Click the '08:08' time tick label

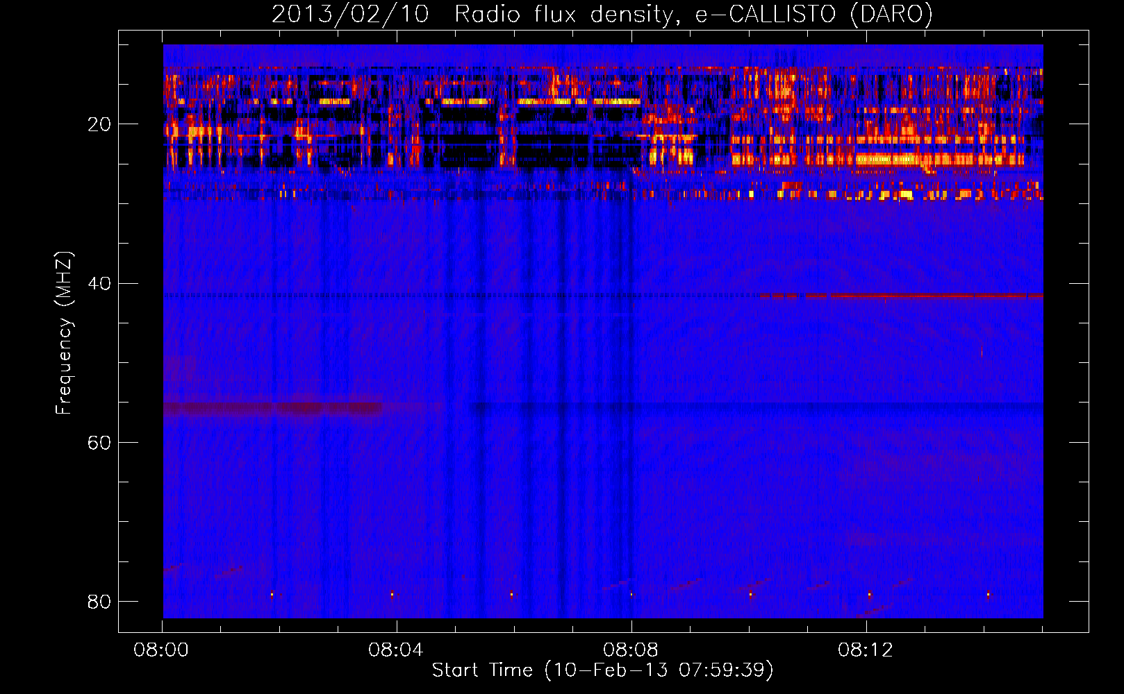(x=631, y=650)
